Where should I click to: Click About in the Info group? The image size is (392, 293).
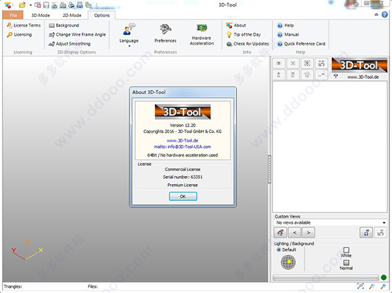pyautogui.click(x=236, y=25)
